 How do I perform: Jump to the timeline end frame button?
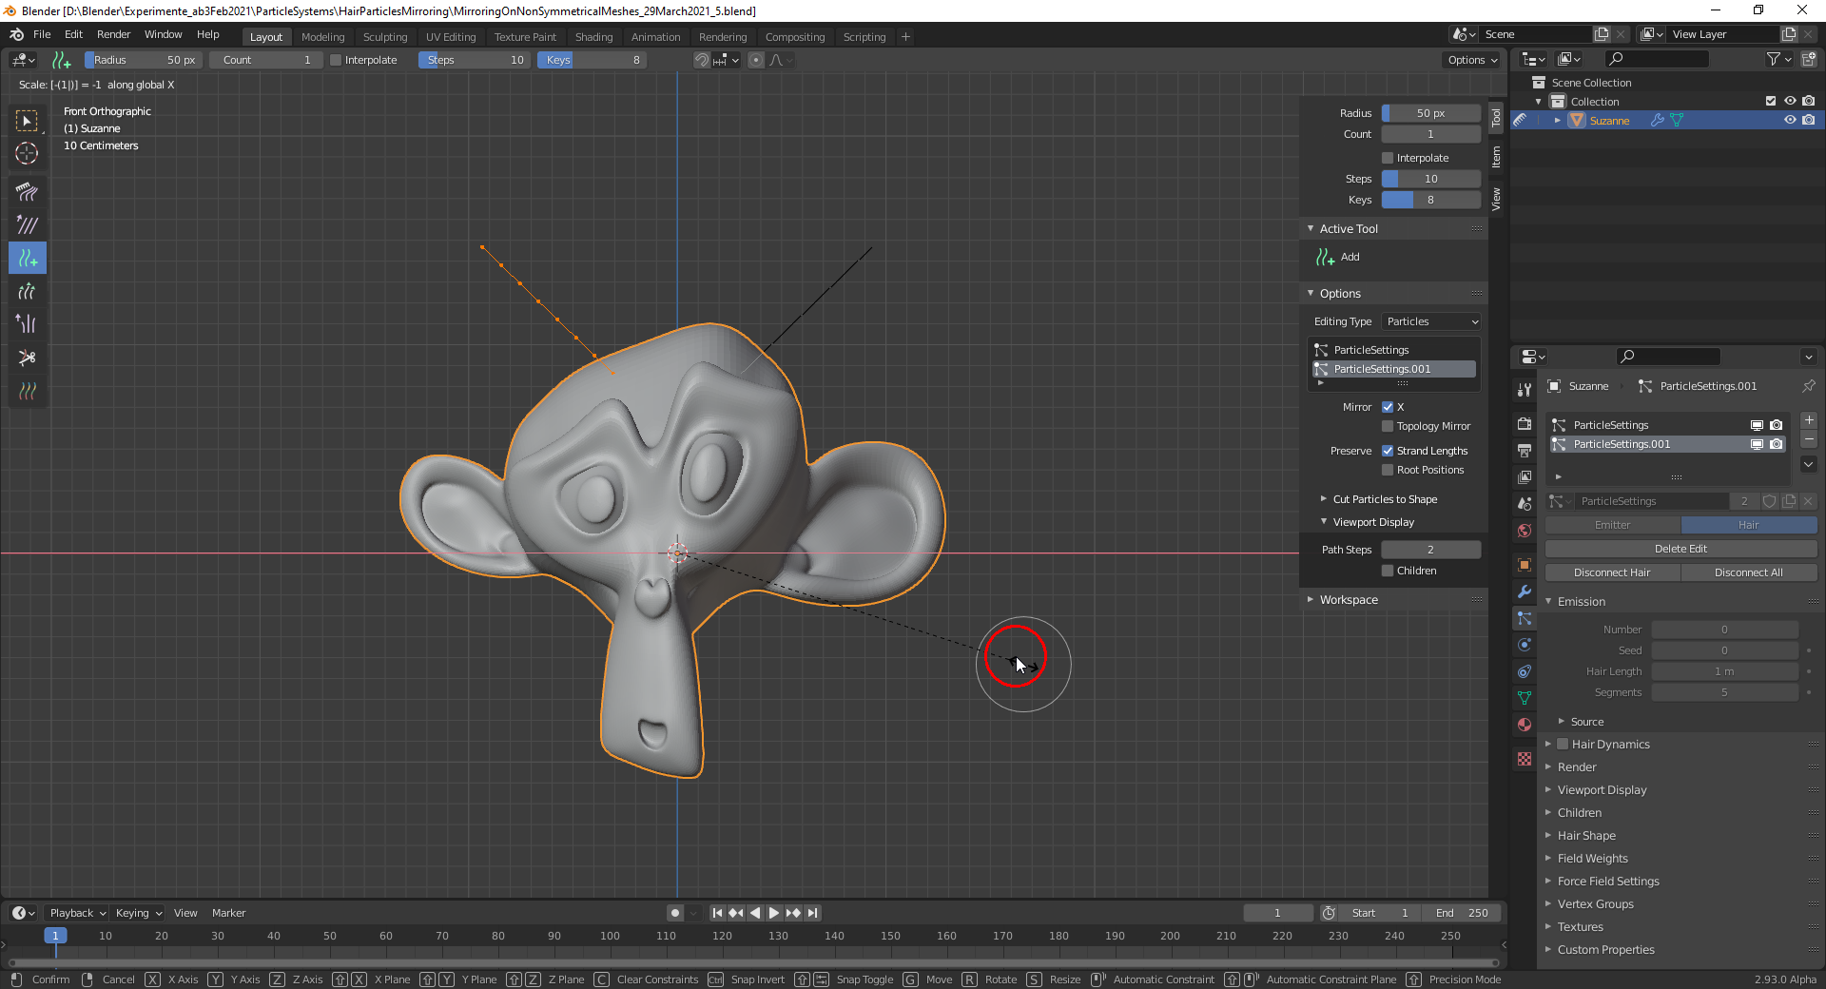point(813,913)
